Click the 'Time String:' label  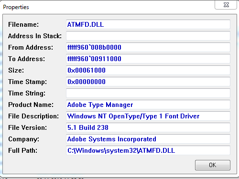(27, 94)
